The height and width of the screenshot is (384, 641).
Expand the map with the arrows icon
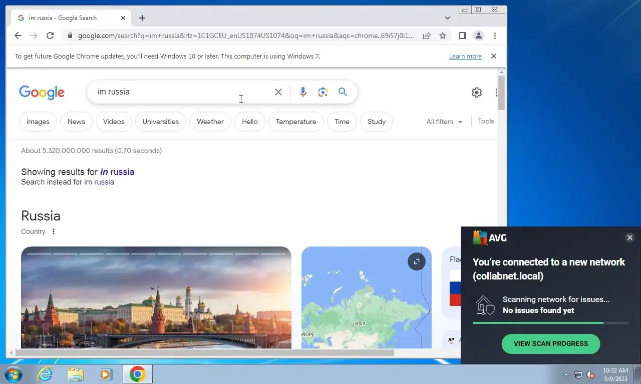tap(417, 261)
